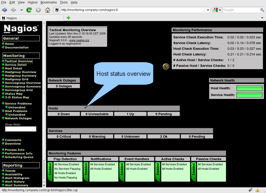Open the File menu
The width and height of the screenshot is (266, 193).
pos(4,2)
